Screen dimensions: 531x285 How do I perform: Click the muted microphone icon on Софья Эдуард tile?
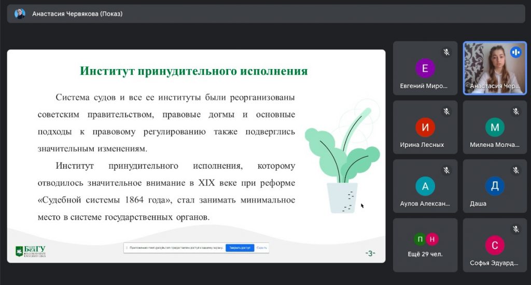[x=516, y=229]
